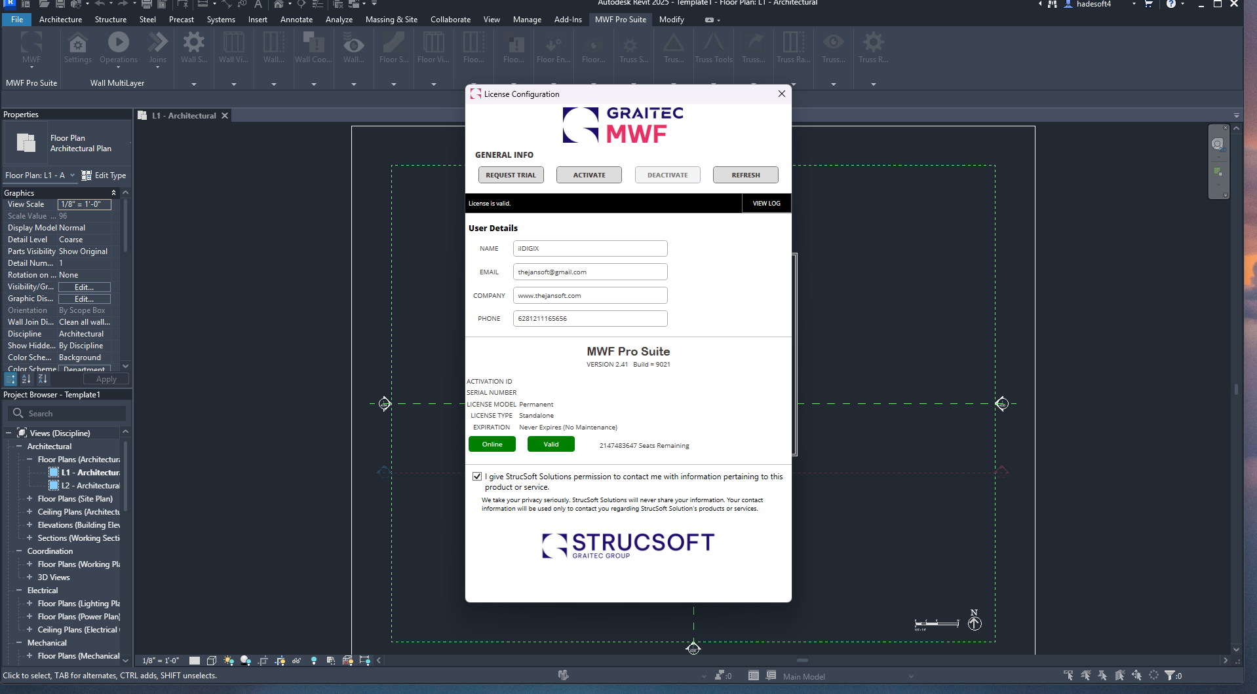The width and height of the screenshot is (1257, 694).
Task: Click the Operations play icon
Action: tap(119, 42)
